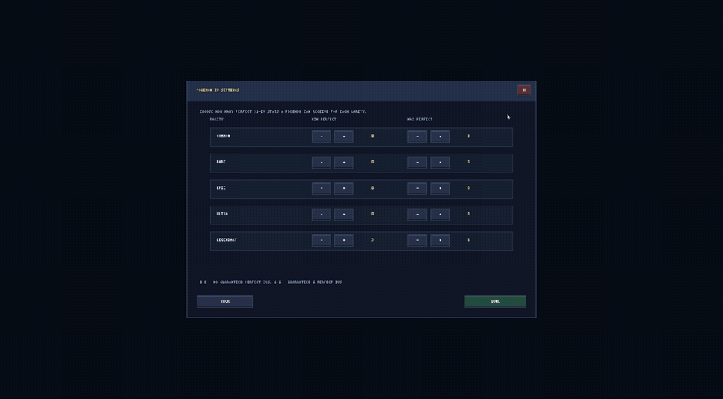Confirm settings with the green Done button
This screenshot has width=723, height=399.
coord(496,301)
